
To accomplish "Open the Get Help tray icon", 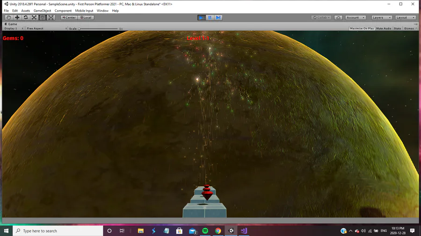I will click(343, 231).
